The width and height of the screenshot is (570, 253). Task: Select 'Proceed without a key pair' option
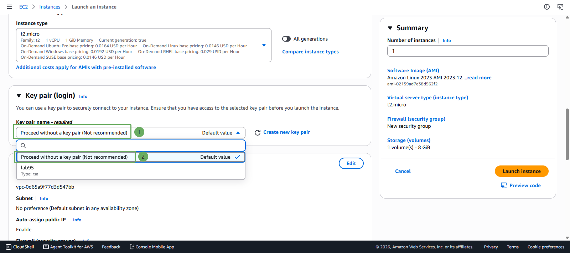130,157
